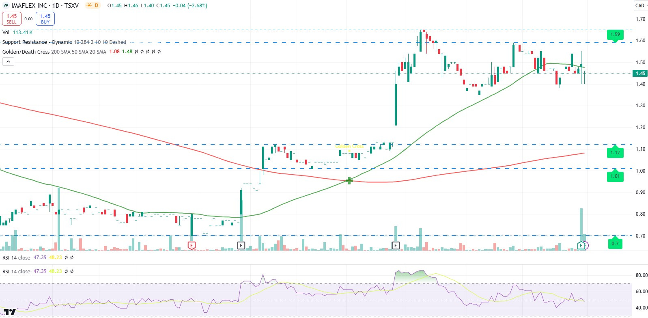The width and height of the screenshot is (648, 318).
Task: Click the green 1.48 SMA value in legend
Action: (127, 52)
